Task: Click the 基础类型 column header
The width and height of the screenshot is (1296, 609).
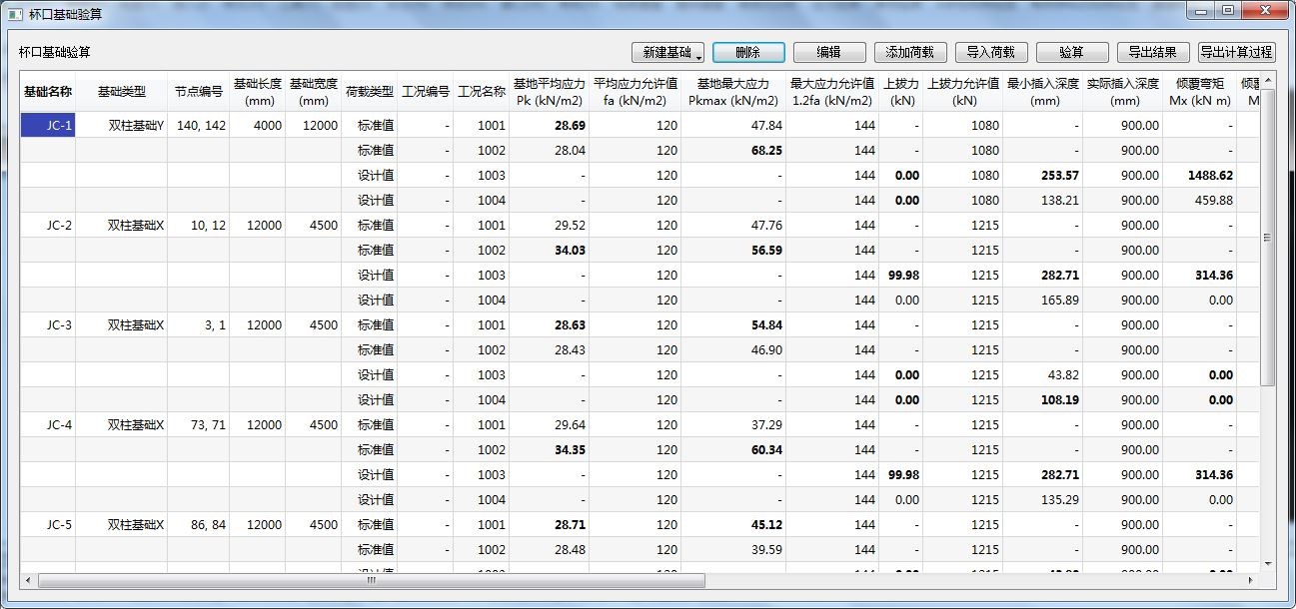Action: click(121, 92)
